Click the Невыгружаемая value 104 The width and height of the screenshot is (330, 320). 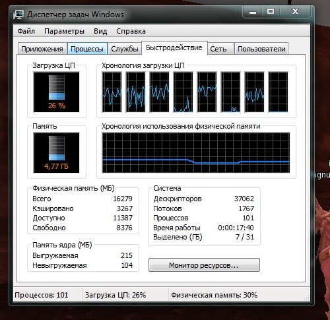tap(127, 265)
